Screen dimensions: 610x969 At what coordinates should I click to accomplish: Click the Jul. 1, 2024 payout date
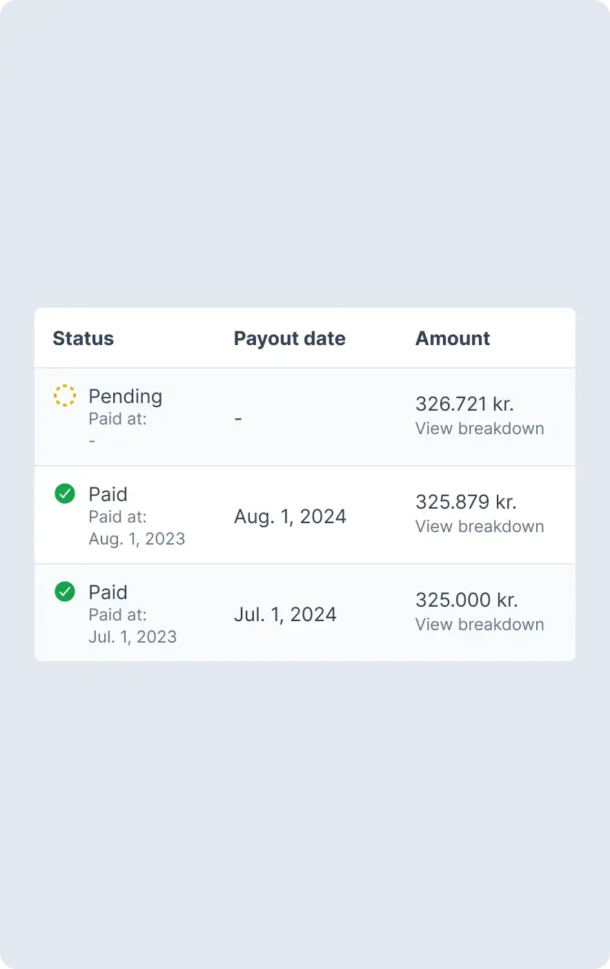pos(285,614)
